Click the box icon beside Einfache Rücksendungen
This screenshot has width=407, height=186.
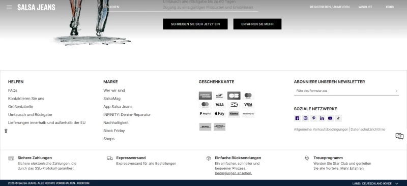point(209,158)
